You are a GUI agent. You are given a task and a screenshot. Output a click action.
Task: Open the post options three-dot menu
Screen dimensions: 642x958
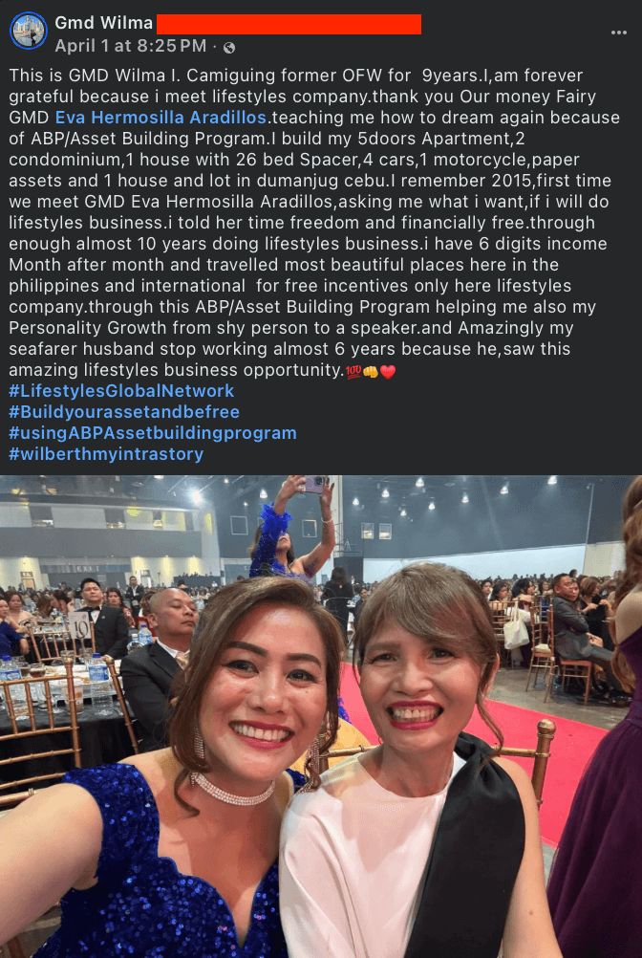pyautogui.click(x=619, y=33)
